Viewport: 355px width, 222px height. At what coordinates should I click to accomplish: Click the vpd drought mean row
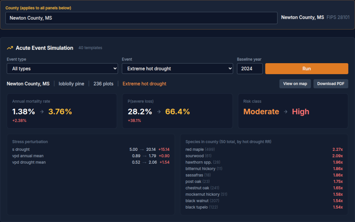91,162
